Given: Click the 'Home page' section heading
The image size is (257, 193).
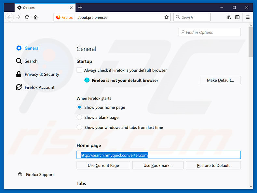Looking at the screenshot, I should [x=89, y=145].
